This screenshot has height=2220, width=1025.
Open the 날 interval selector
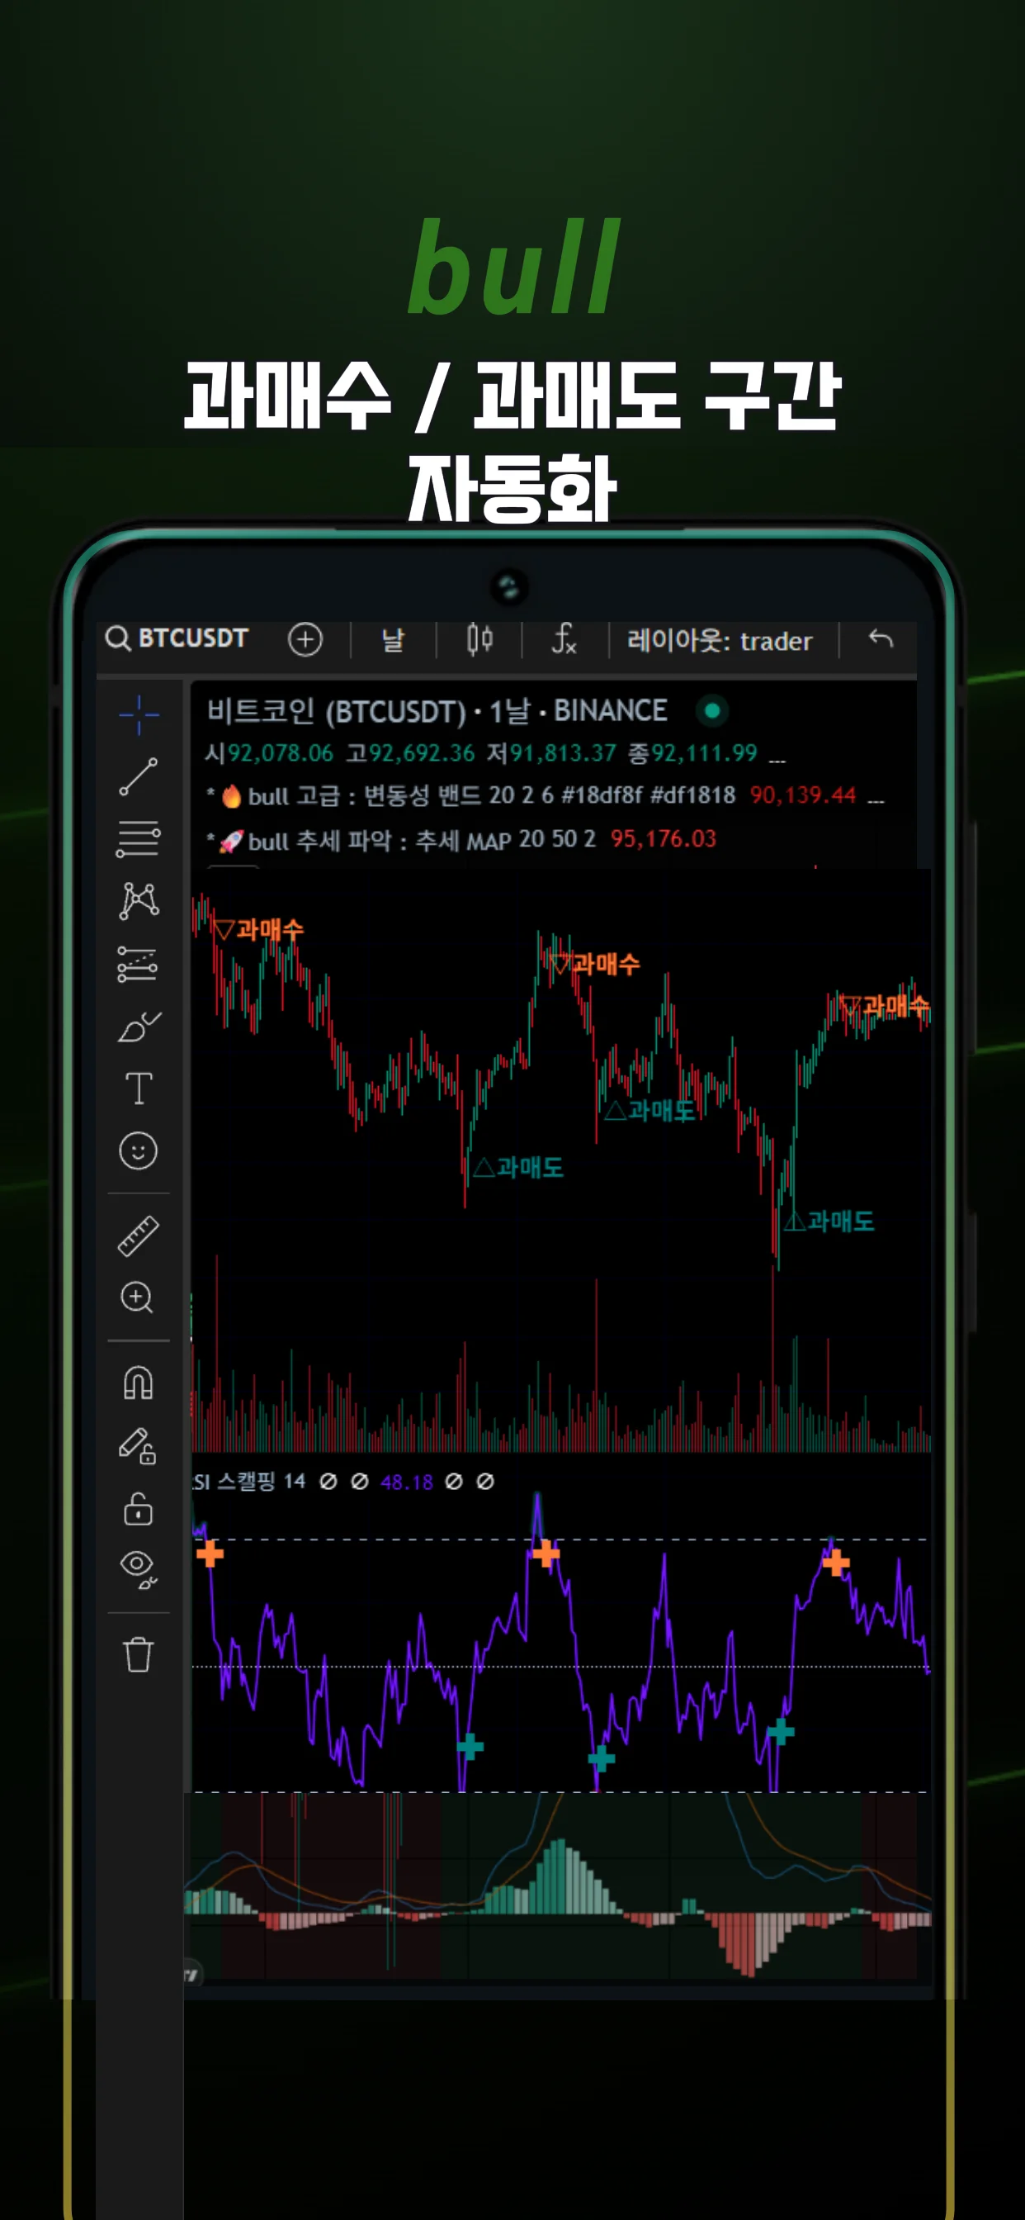[x=393, y=639]
